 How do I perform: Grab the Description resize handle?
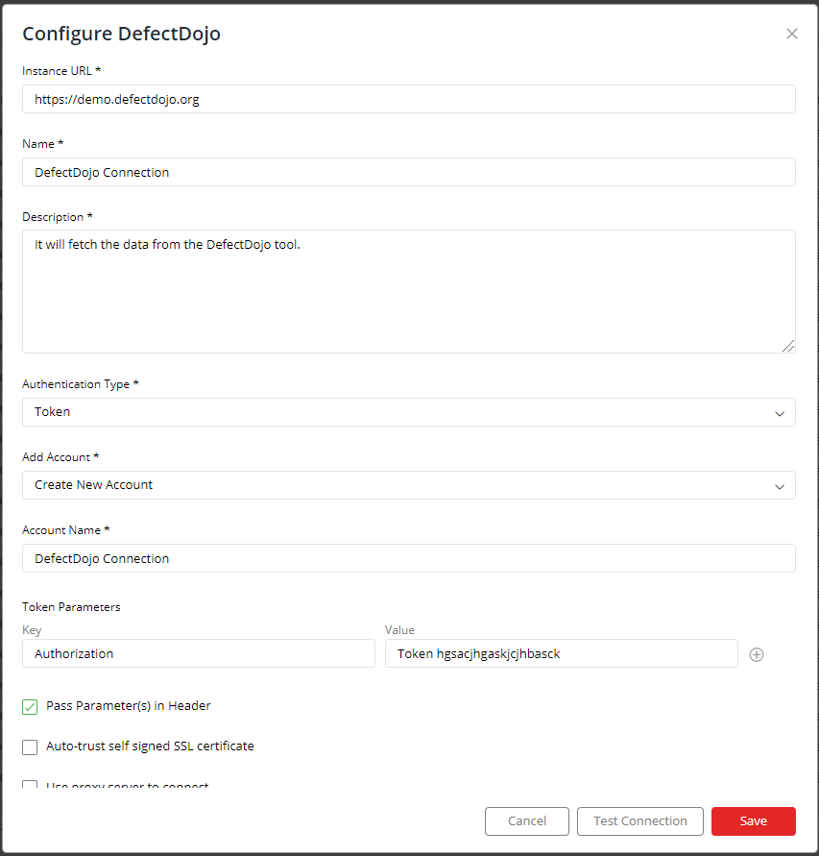[788, 346]
